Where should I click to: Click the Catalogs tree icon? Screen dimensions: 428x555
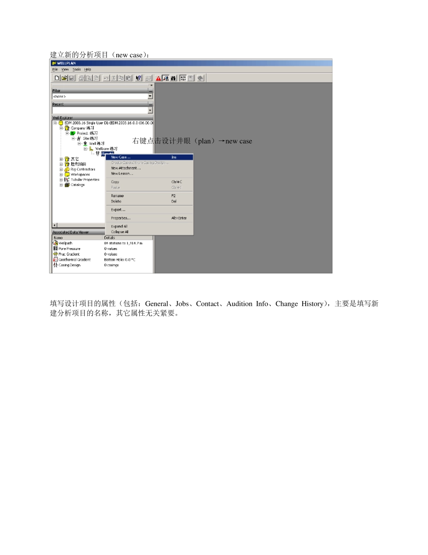[67, 185]
